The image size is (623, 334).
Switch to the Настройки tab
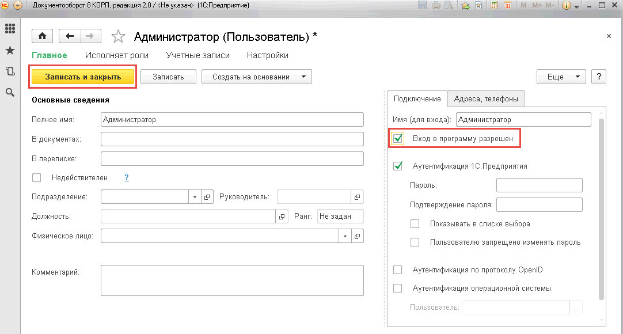click(x=267, y=55)
